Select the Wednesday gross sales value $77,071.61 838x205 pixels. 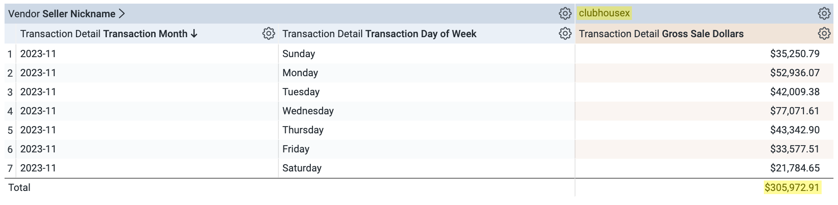pyautogui.click(x=794, y=111)
